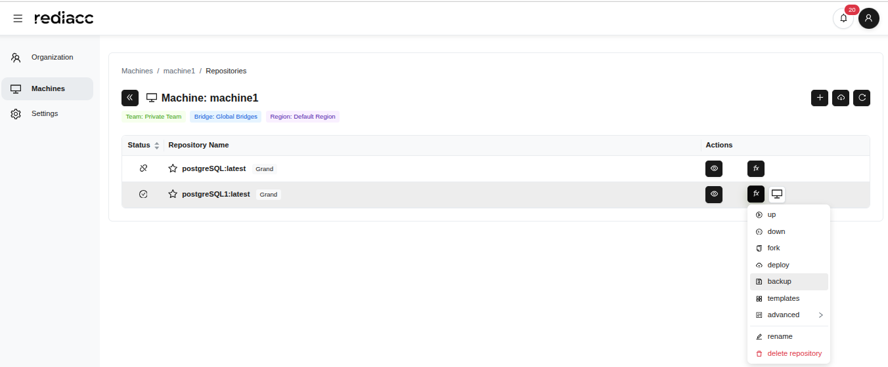The image size is (888, 367).
Task: Collapse the fx dropdown for postgreSQL1:latest
Action: pyautogui.click(x=756, y=194)
